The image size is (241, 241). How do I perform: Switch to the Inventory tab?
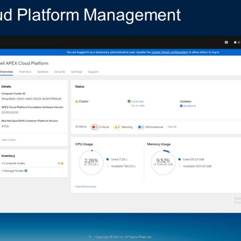(x=25, y=72)
